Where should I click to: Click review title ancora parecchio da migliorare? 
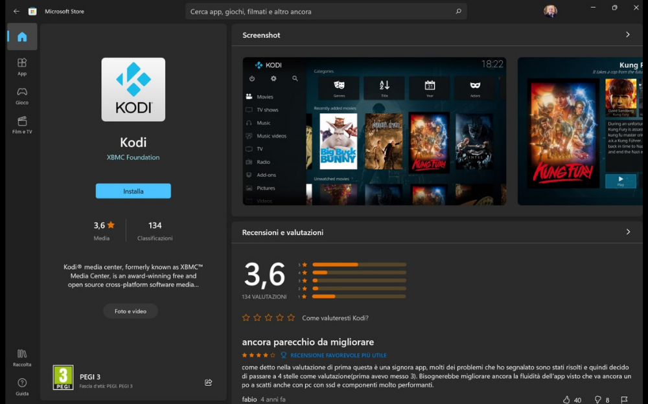(308, 342)
